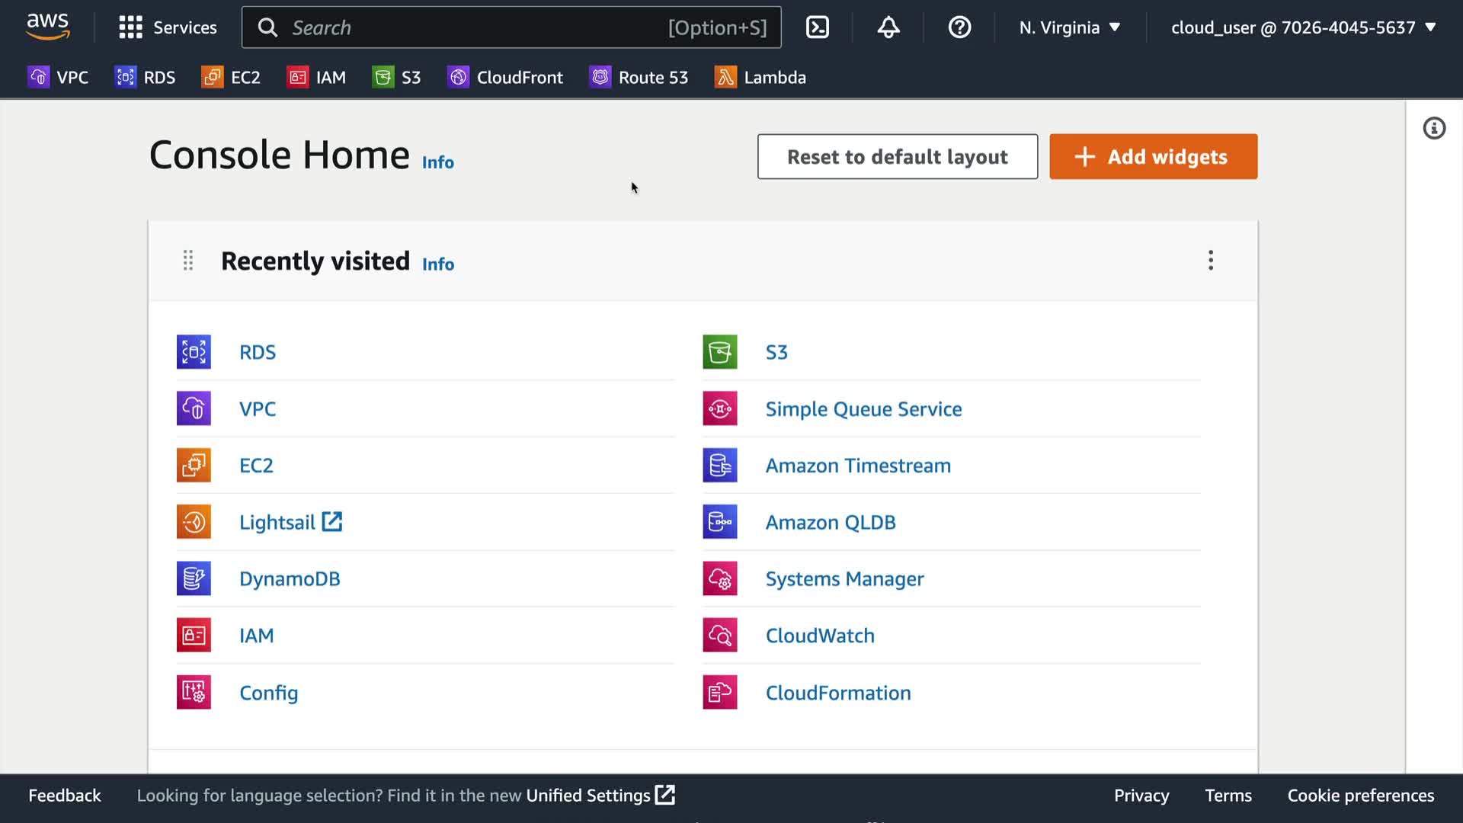Viewport: 1463px width, 823px height.
Task: Open the info panel icon at right
Action: (1434, 128)
